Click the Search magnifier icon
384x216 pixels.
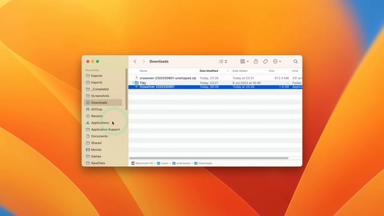pyautogui.click(x=296, y=61)
